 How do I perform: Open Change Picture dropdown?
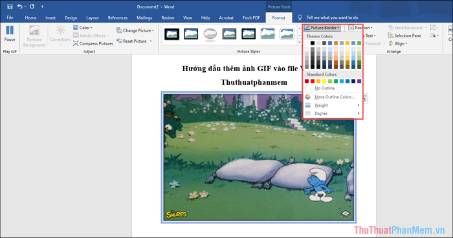135,30
